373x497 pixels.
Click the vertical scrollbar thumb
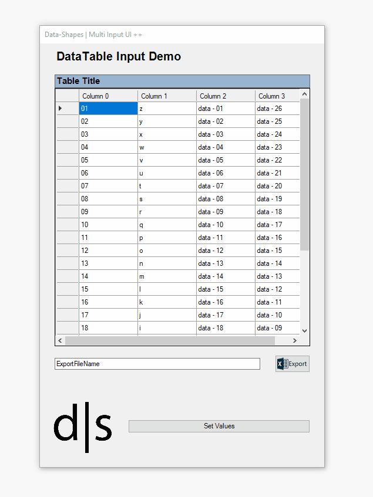click(304, 174)
